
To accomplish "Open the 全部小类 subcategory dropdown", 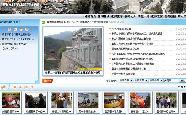I will 156,81.
